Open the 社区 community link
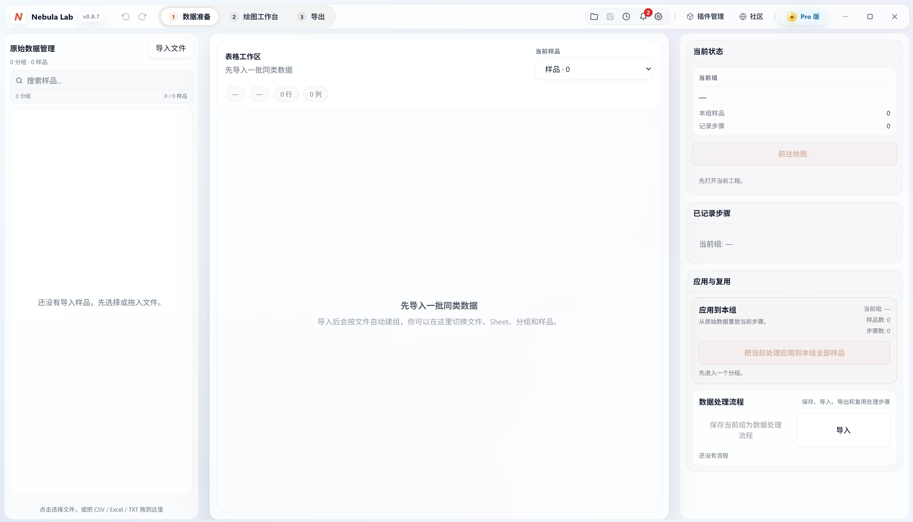 751,16
